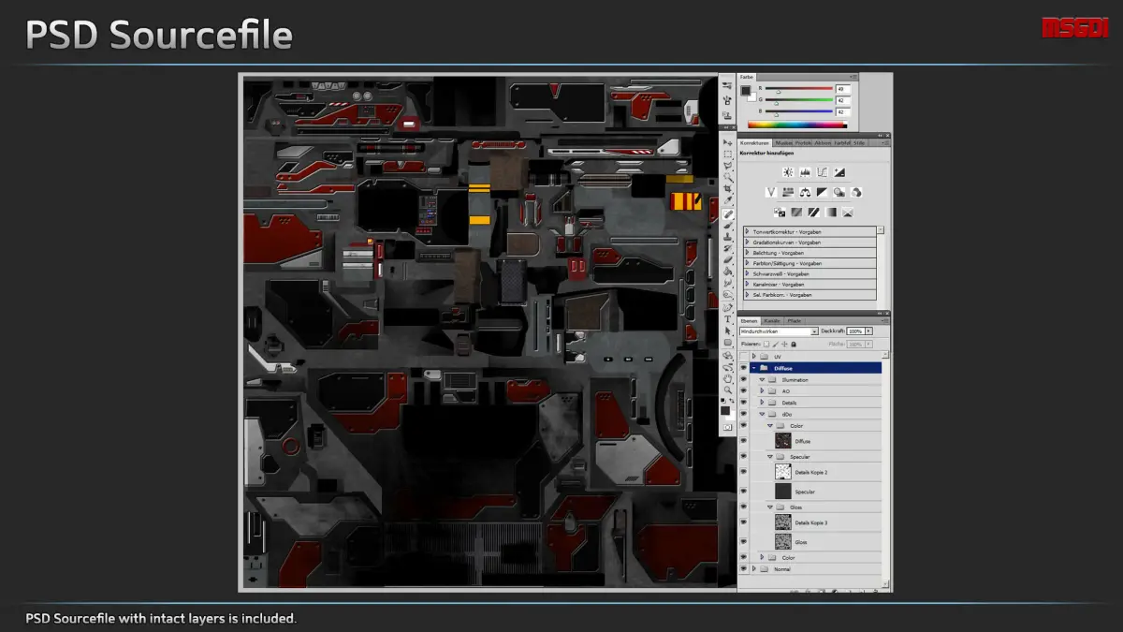Switch to the Kanäle tab
Screen dimensions: 1123x632
(772, 321)
